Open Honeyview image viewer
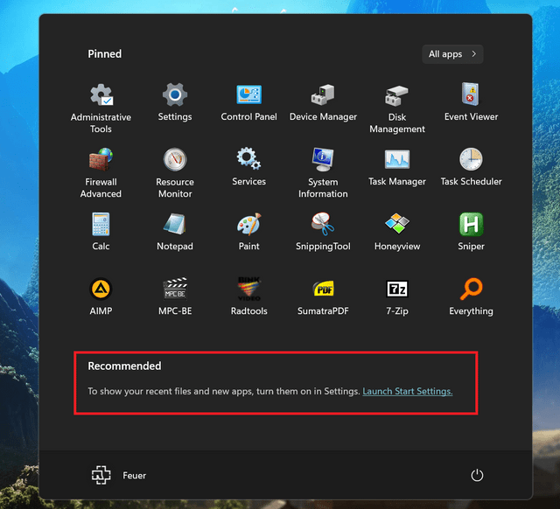560x509 pixels. pyautogui.click(x=397, y=232)
